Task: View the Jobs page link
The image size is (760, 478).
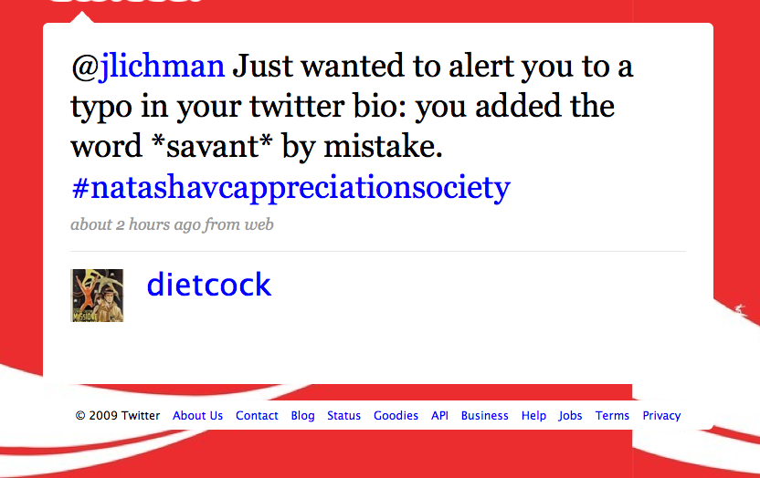Action: click(571, 416)
